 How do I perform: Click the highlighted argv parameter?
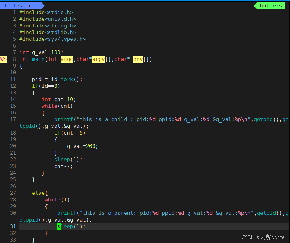pos(98,59)
